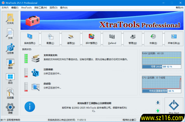Open the 选项 menu
Viewport: 185px width, 122px height.
pos(53,7)
